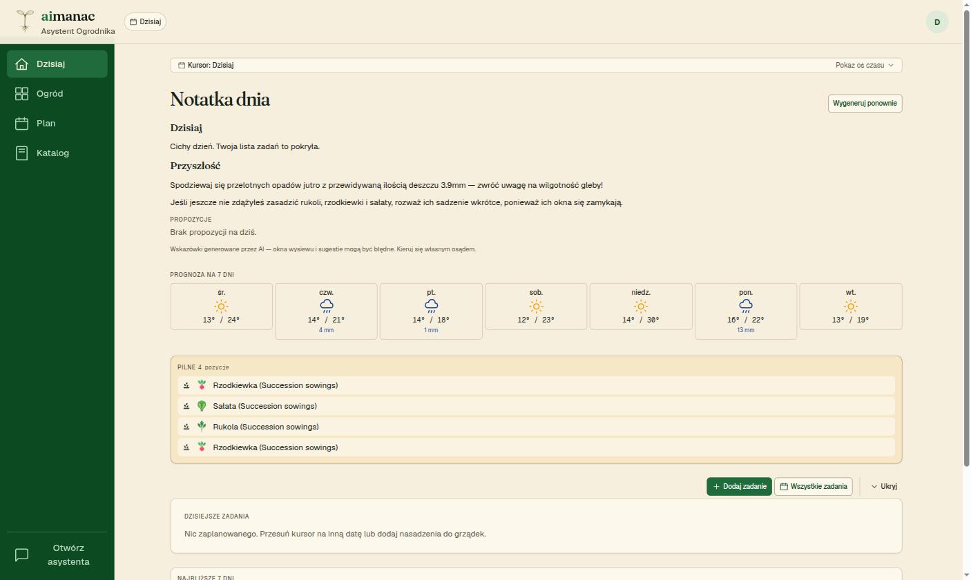Click the Ogród grid icon
Image resolution: width=971 pixels, height=580 pixels.
(22, 94)
